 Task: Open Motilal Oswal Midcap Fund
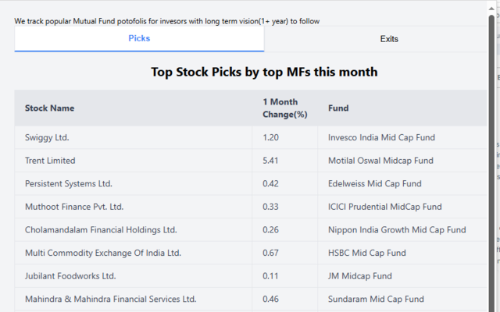[380, 161]
